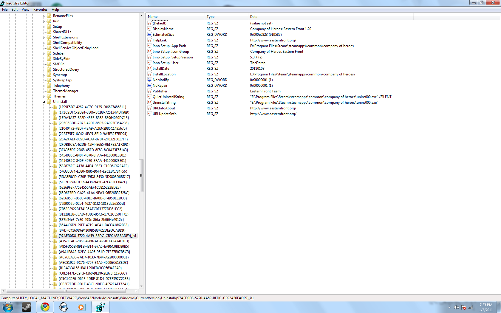501x313 pixels.
Task: Click the NoModify DWORD value icon
Action: [x=150, y=80]
